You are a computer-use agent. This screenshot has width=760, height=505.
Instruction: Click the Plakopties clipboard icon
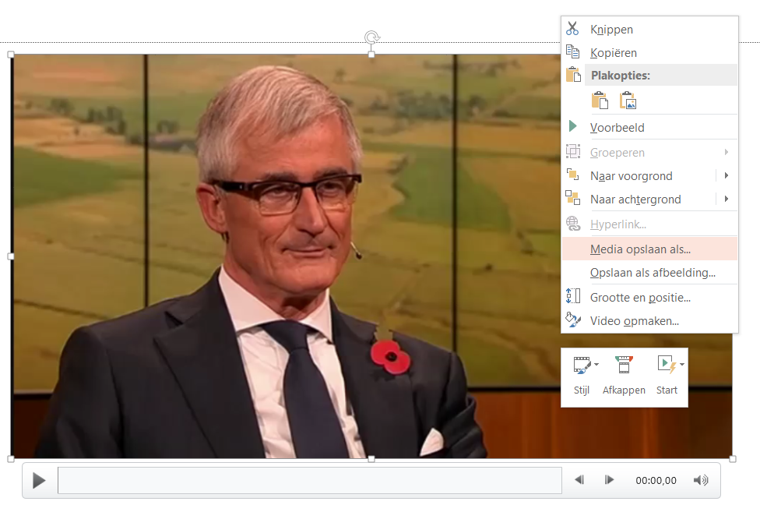(x=573, y=75)
